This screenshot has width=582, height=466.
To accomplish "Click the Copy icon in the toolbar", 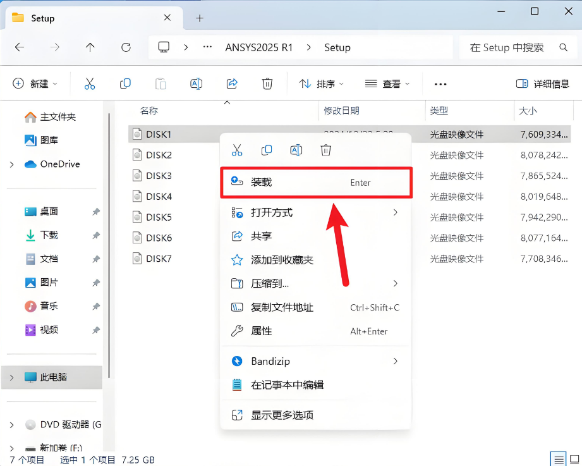I will coord(126,83).
